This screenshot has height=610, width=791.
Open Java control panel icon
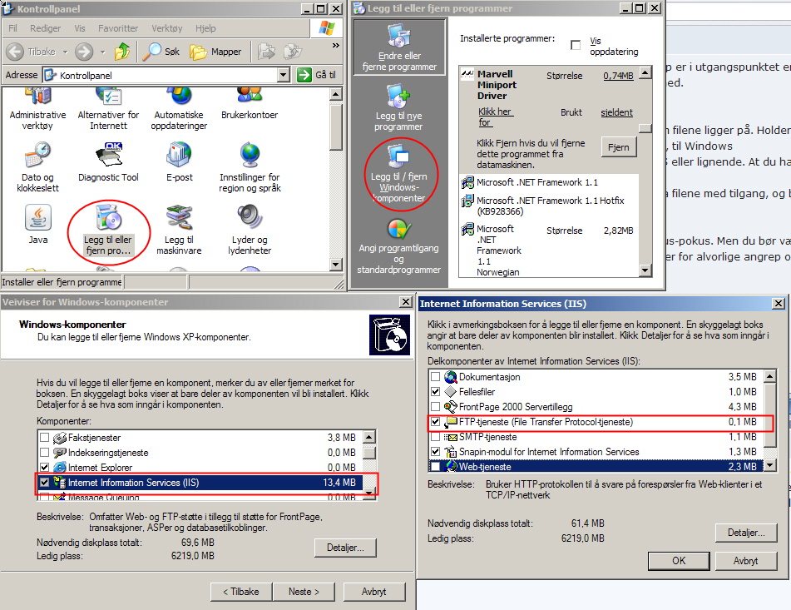(x=37, y=224)
